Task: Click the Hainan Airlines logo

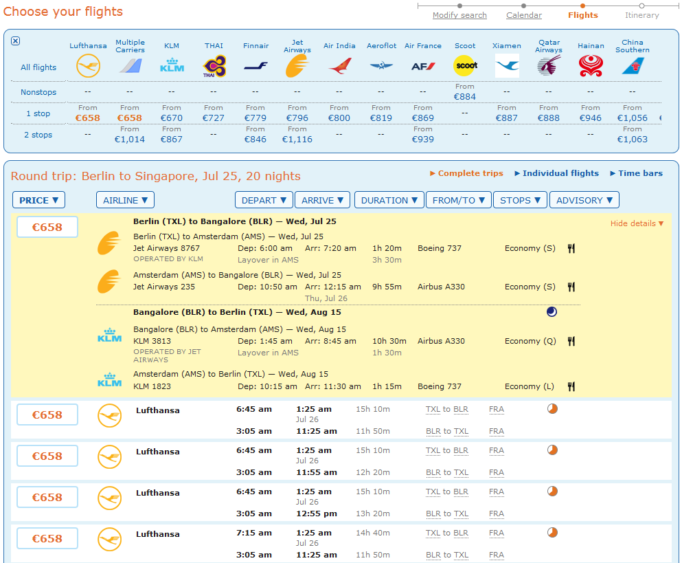Action: click(590, 64)
